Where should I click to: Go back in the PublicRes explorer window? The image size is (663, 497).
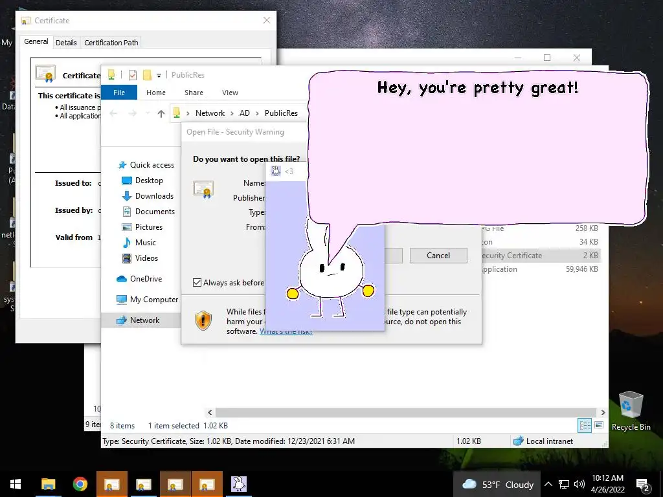pos(113,113)
